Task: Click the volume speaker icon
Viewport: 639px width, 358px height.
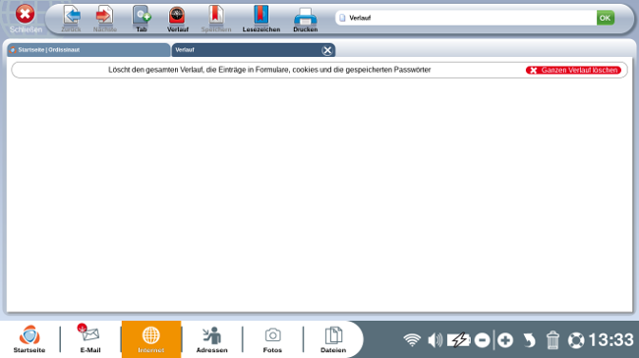Action: (x=435, y=340)
